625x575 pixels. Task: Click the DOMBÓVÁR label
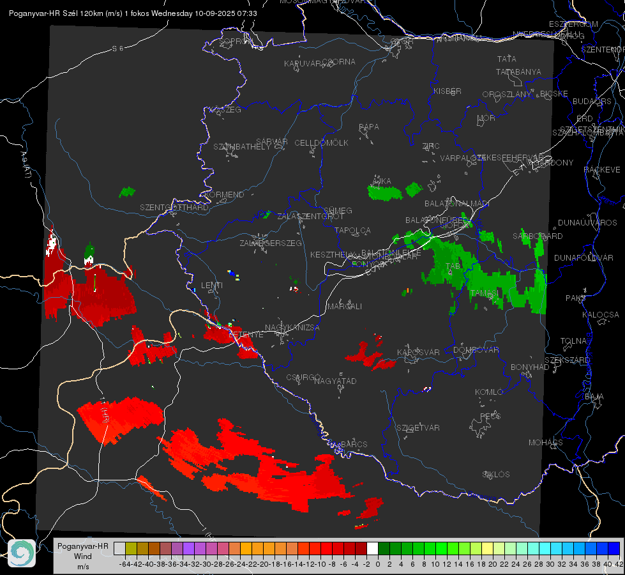click(476, 349)
